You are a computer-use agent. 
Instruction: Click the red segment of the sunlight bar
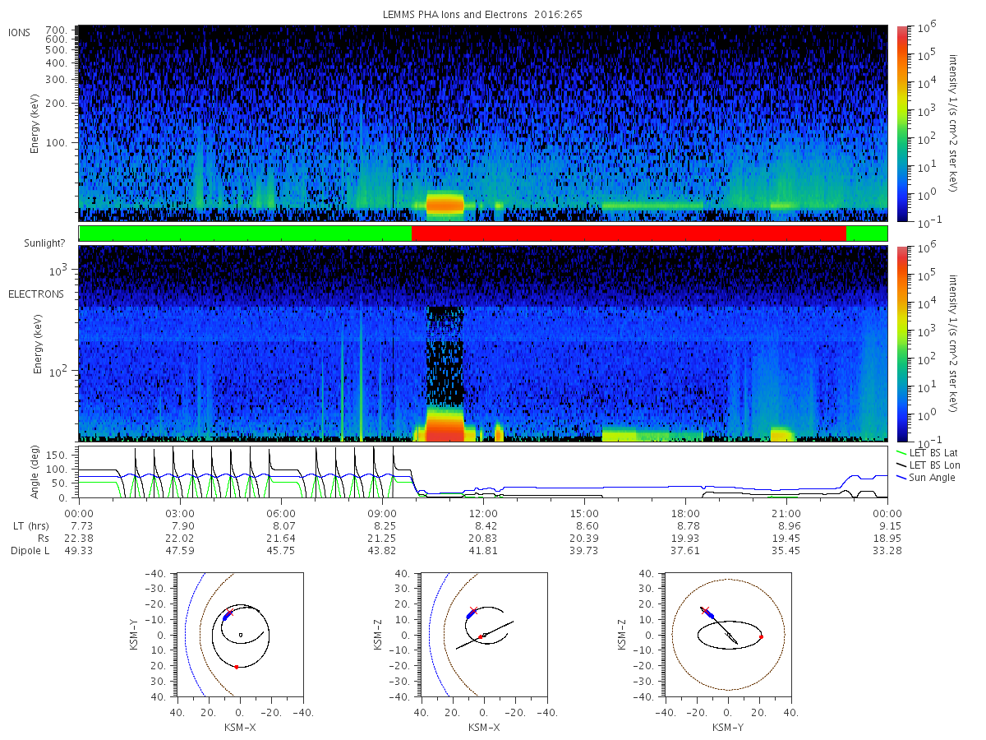pyautogui.click(x=629, y=234)
